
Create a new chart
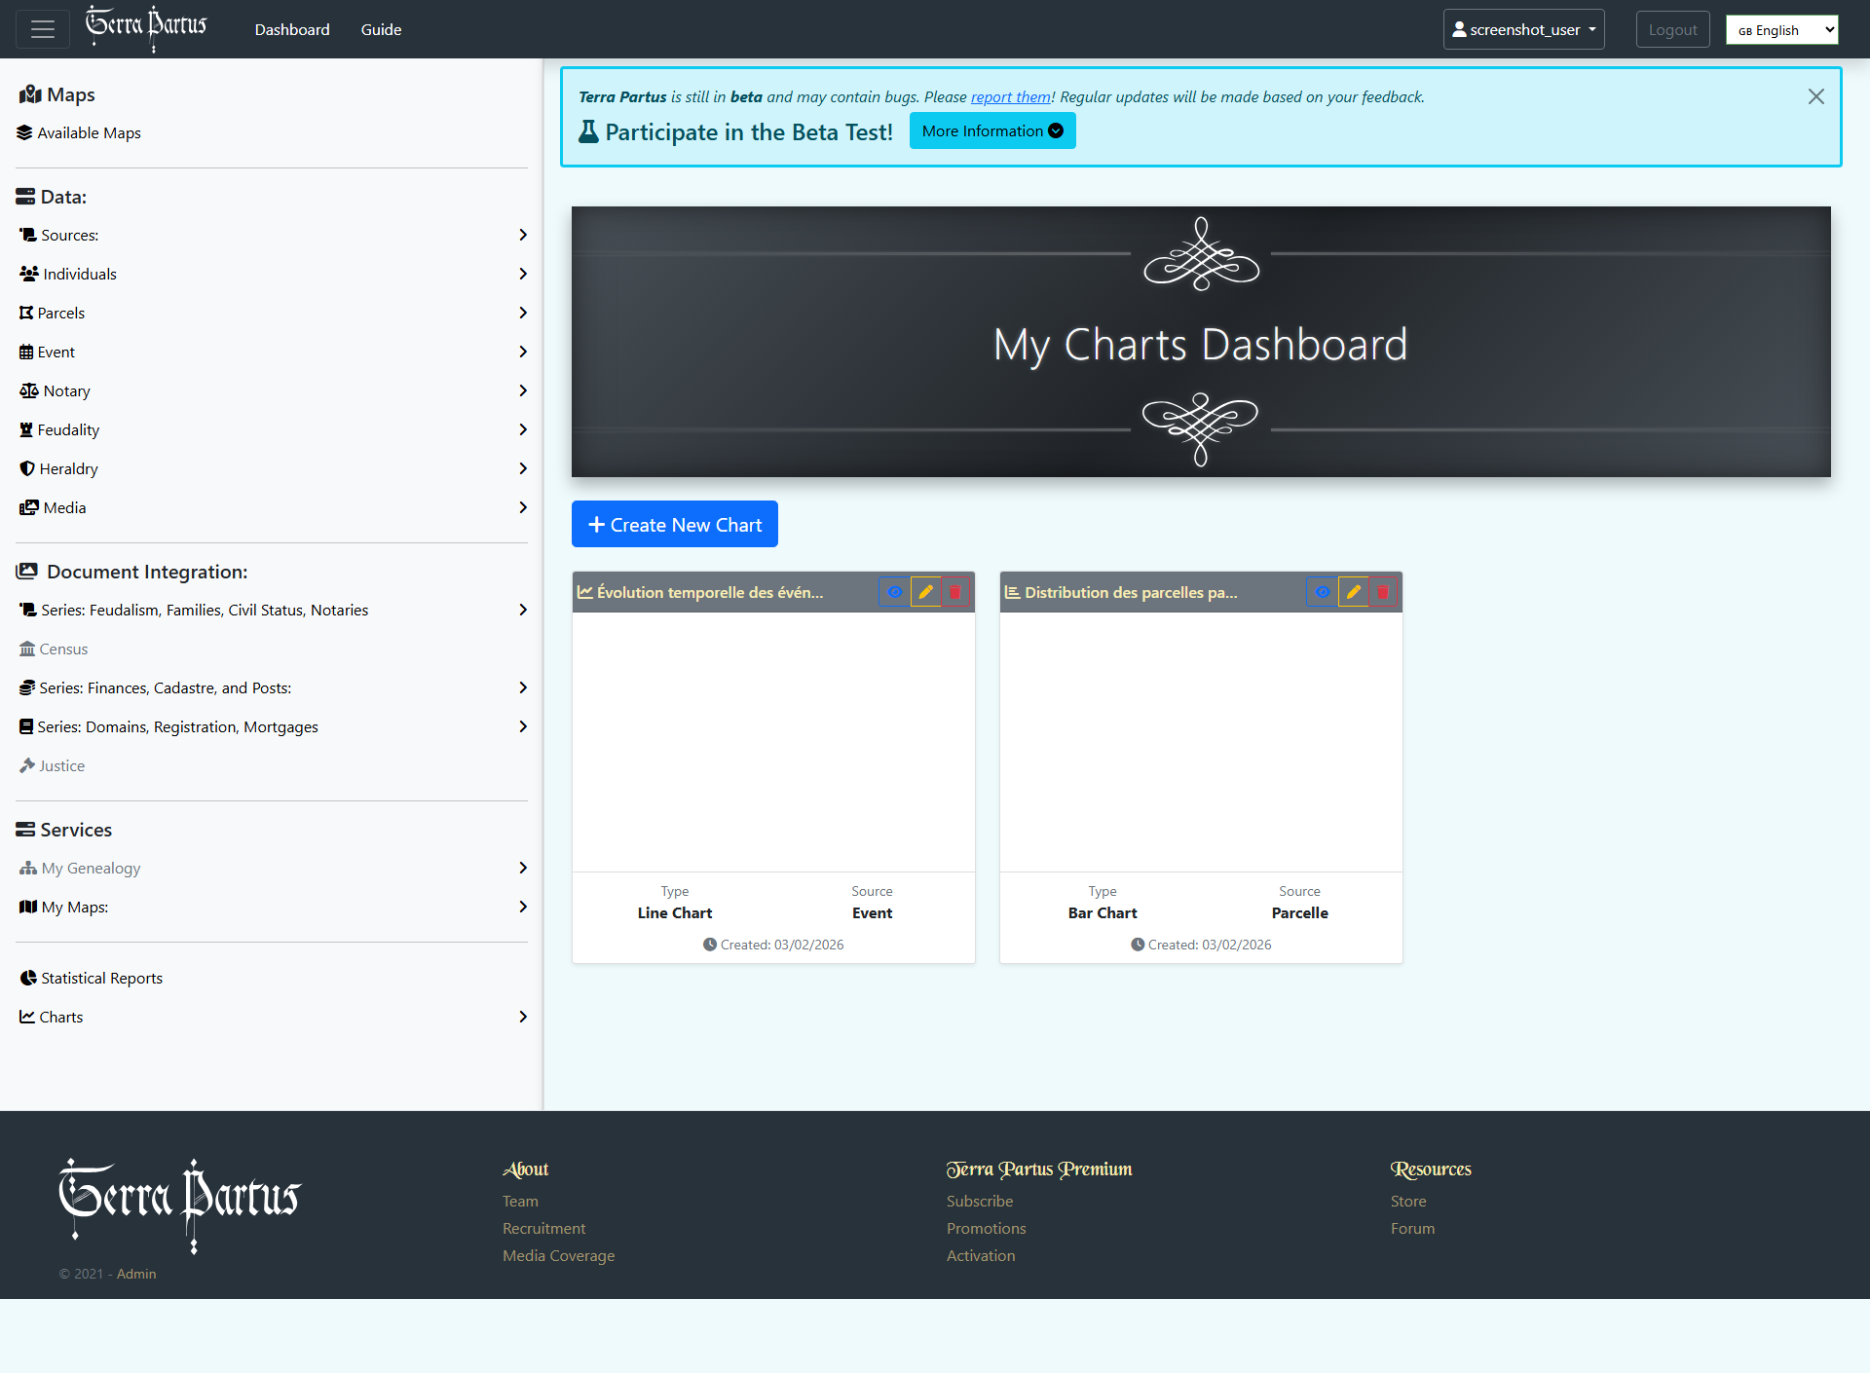tap(674, 524)
